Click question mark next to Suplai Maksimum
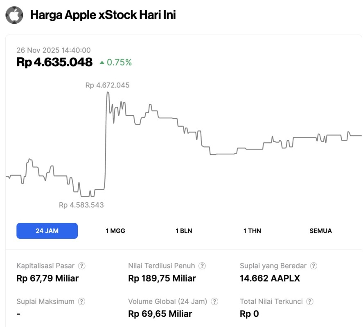Viewport: 363px width, 327px height. 81,302
